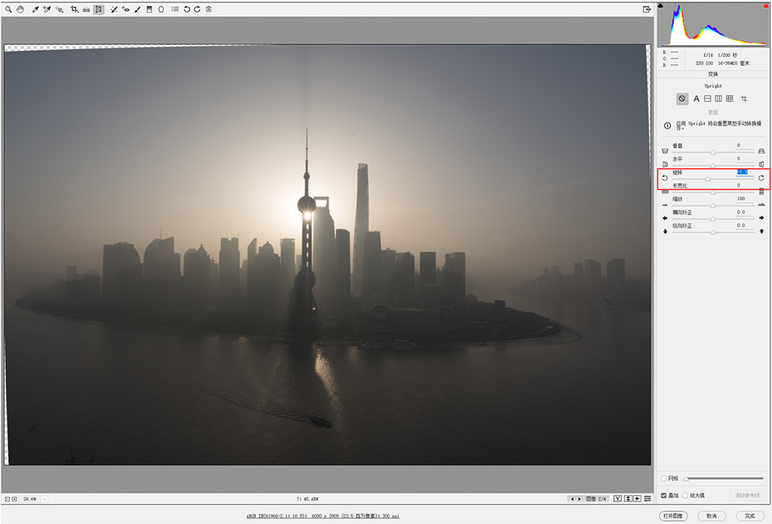The image size is (772, 524).
Task: Adjust the 纵向补正 offset Y slider
Action: tap(713, 232)
